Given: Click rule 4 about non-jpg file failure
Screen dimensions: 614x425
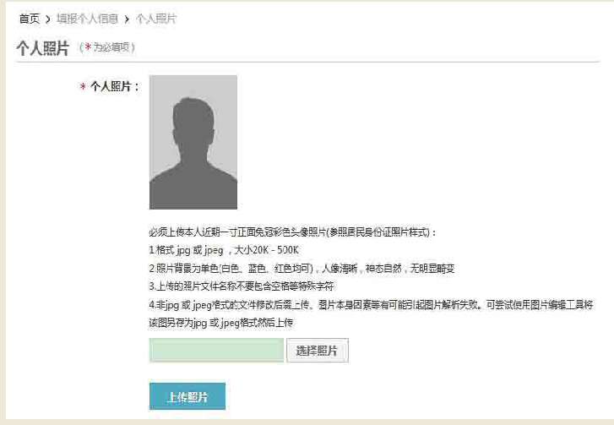Looking at the screenshot, I should click(371, 305).
